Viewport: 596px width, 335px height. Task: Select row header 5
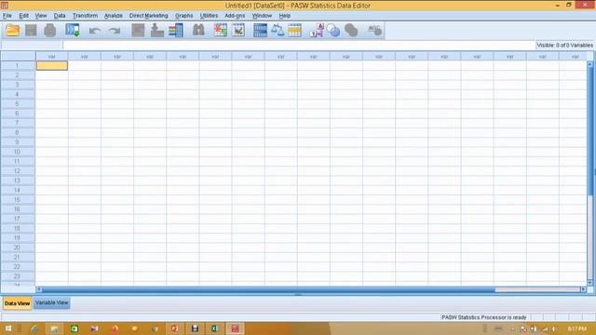(18, 104)
